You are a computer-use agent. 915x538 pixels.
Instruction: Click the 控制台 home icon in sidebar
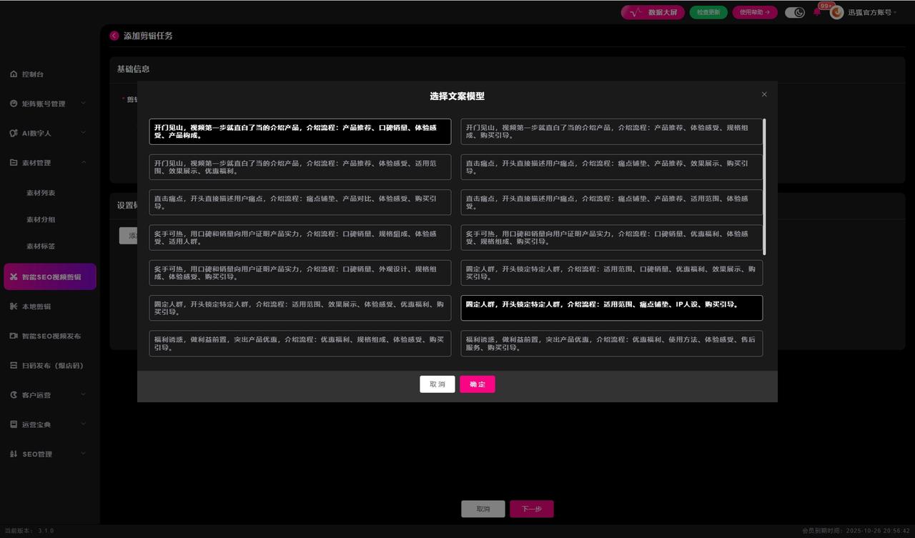click(x=14, y=74)
